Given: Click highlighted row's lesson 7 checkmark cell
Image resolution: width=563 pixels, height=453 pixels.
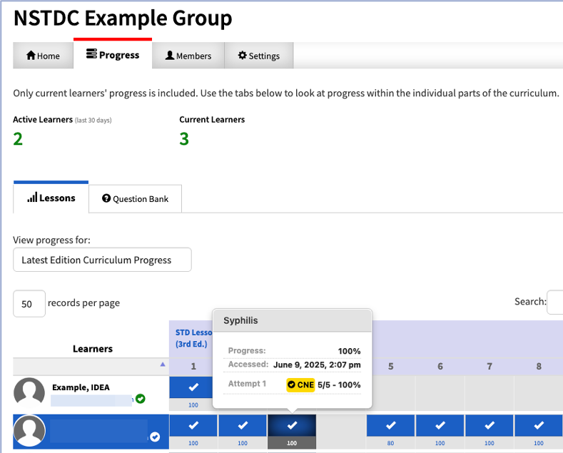Looking at the screenshot, I should [x=489, y=425].
